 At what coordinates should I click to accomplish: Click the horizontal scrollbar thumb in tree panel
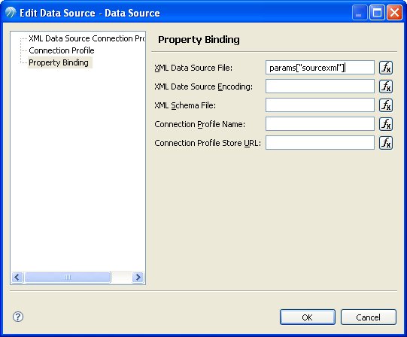point(68,278)
